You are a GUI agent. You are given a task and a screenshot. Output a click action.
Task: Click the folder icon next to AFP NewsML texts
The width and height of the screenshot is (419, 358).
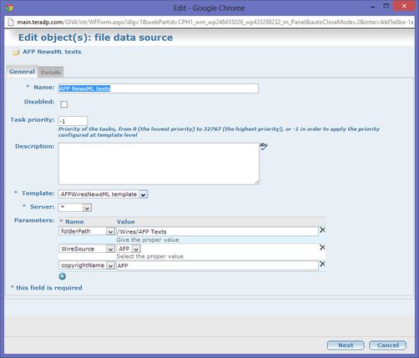(16, 52)
